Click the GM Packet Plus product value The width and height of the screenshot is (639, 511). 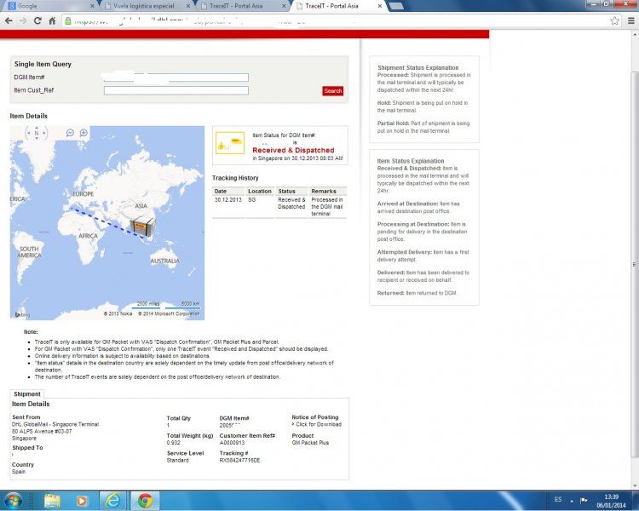click(310, 443)
